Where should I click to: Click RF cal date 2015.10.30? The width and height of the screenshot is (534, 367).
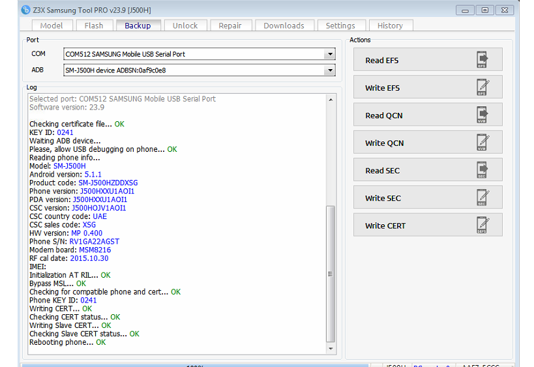click(89, 258)
